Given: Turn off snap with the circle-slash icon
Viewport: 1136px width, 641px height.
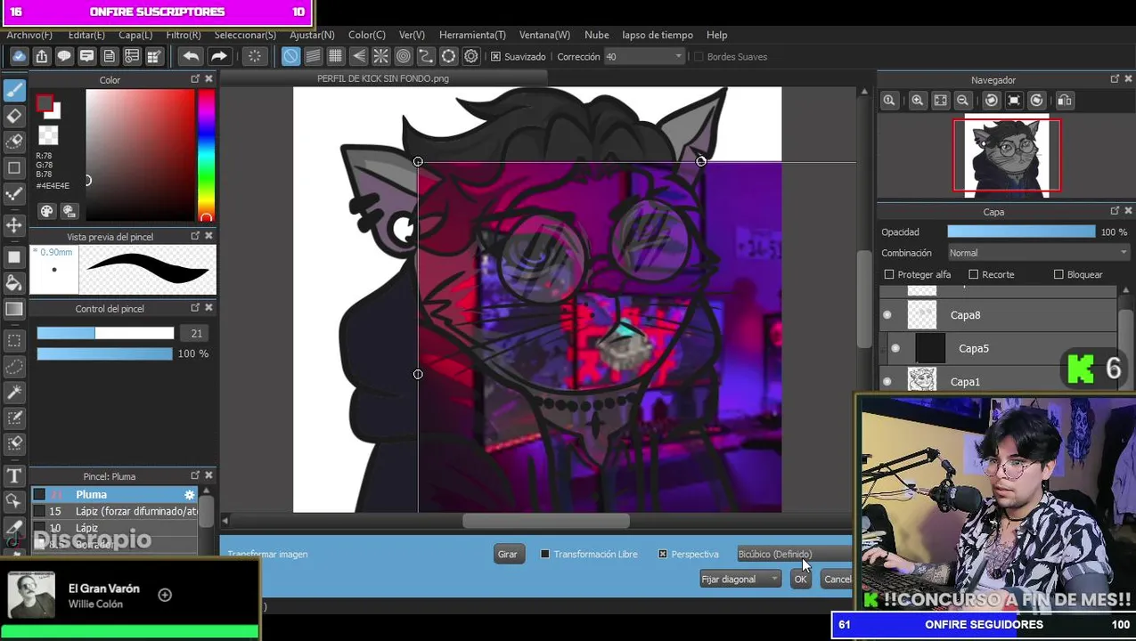Looking at the screenshot, I should click(291, 56).
